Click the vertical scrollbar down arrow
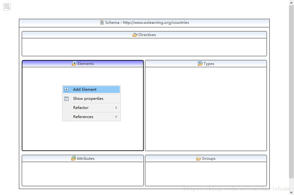 click(x=291, y=192)
